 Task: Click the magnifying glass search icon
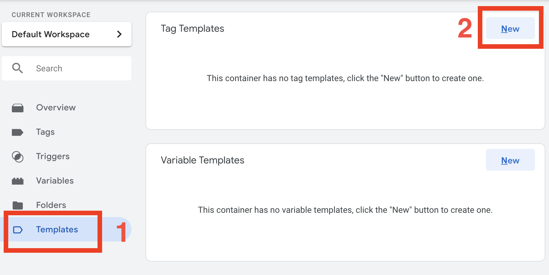[17, 68]
